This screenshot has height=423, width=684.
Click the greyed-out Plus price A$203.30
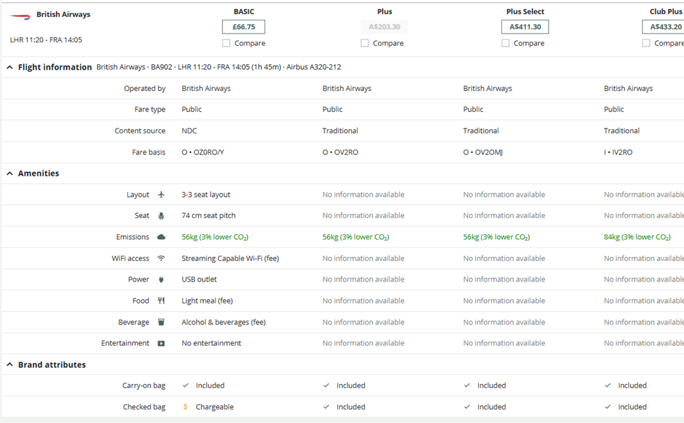tap(384, 27)
